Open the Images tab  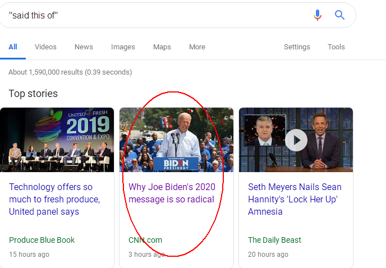[123, 47]
